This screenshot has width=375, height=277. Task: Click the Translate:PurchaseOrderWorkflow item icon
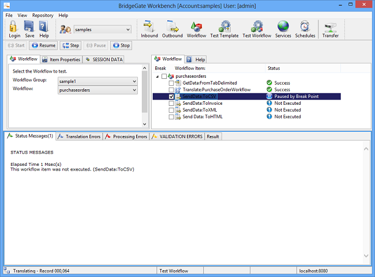pos(178,89)
